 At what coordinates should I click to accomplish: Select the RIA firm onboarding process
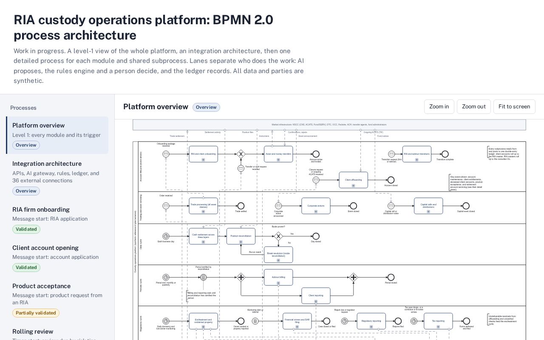click(57, 219)
